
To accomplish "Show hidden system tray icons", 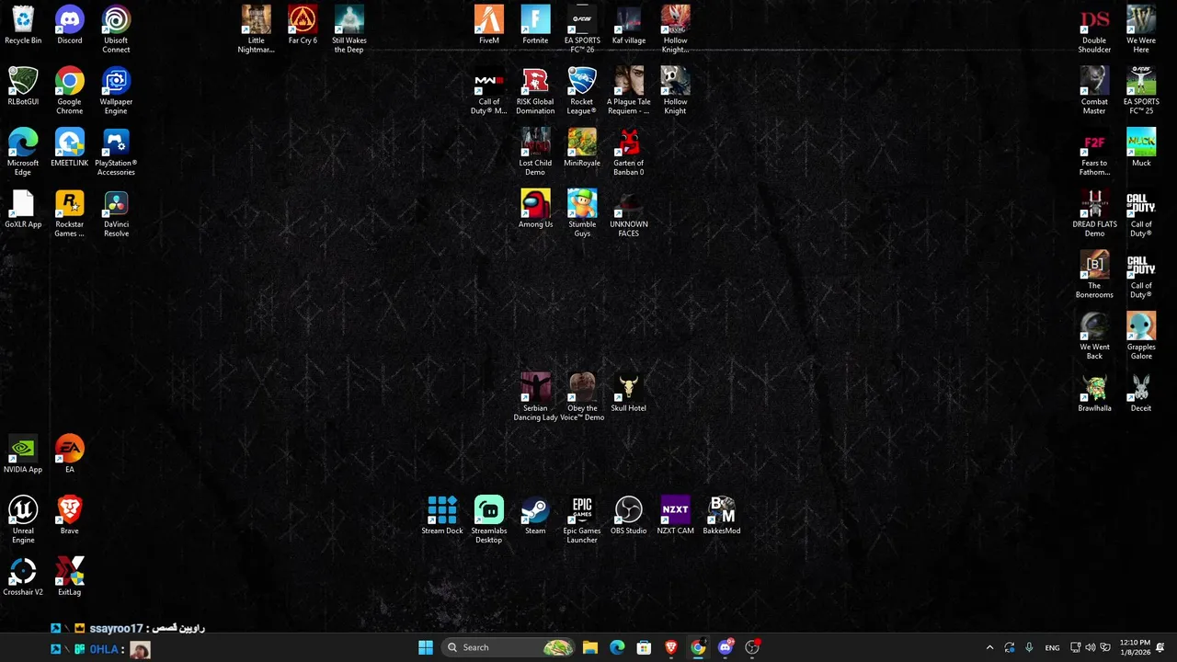I will click(989, 647).
